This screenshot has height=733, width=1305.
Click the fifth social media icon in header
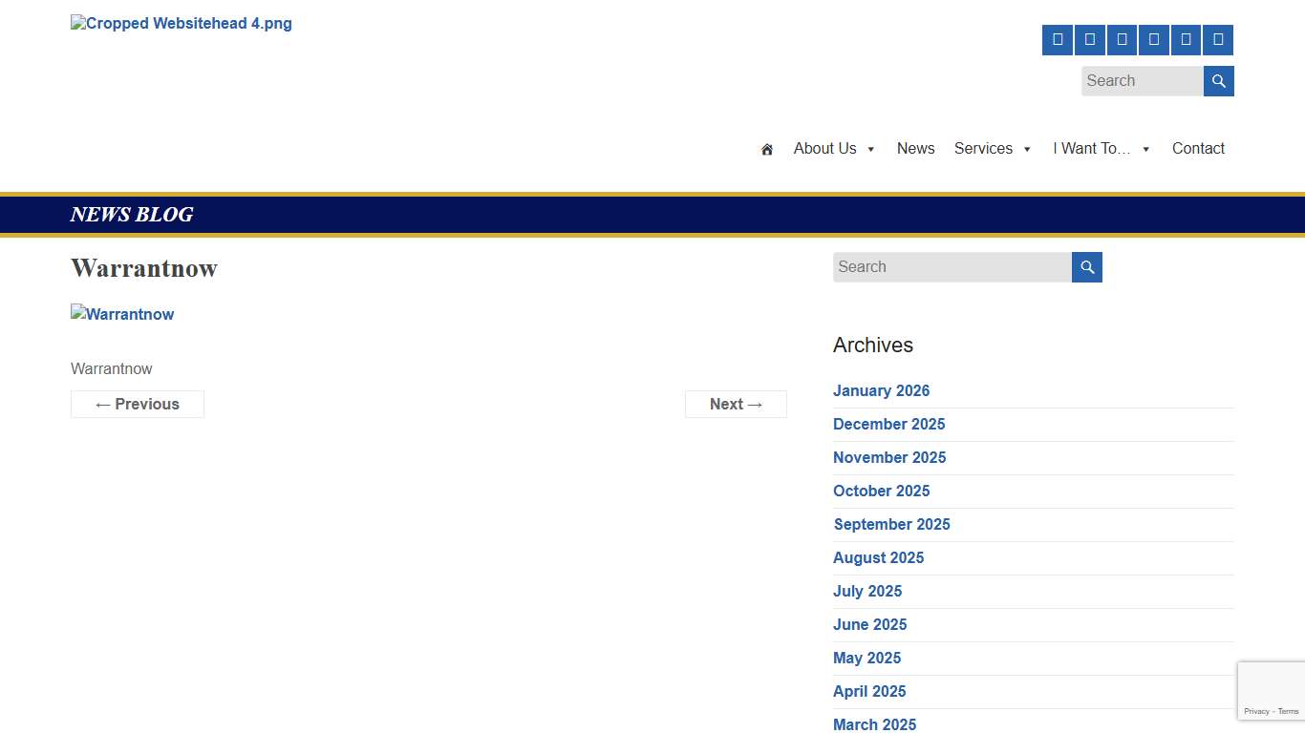1186,40
